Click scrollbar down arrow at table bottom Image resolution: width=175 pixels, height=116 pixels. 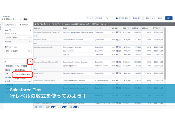[x=165, y=104]
